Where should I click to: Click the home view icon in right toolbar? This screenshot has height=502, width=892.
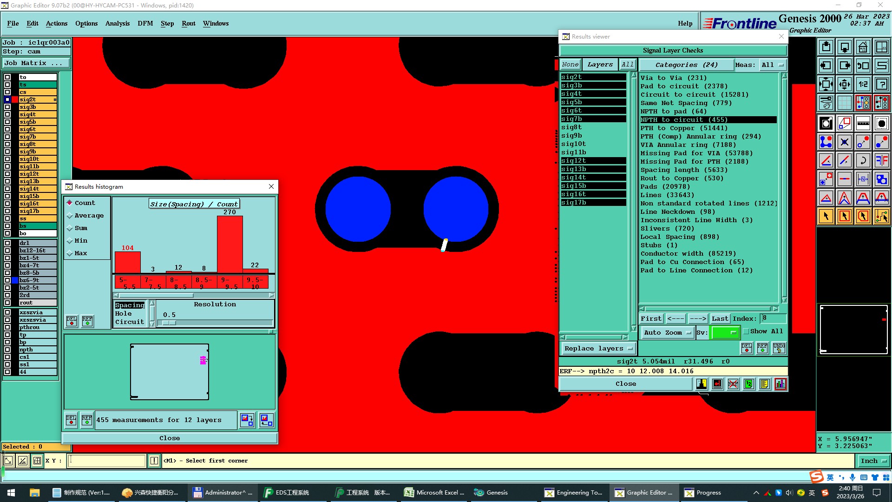(863, 47)
